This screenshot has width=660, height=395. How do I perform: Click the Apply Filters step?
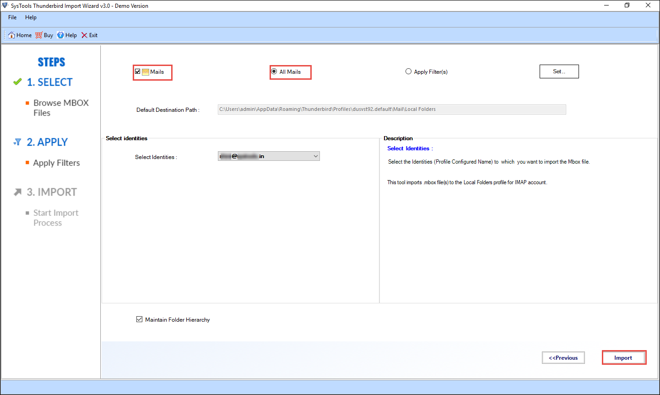[x=56, y=163]
